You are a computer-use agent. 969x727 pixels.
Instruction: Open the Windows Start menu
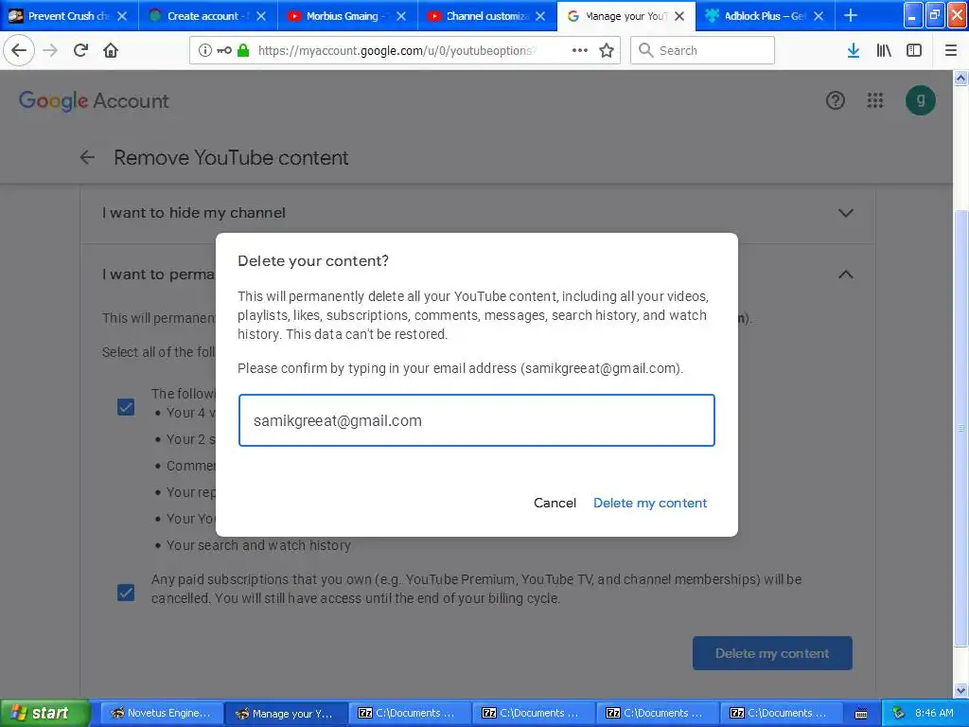coord(44,713)
